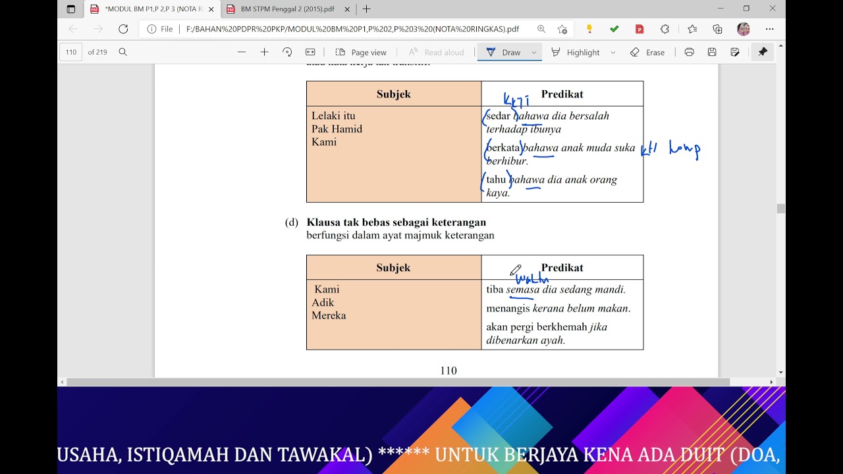The width and height of the screenshot is (843, 474).
Task: Click the green checkmark extension icon
Action: [614, 29]
